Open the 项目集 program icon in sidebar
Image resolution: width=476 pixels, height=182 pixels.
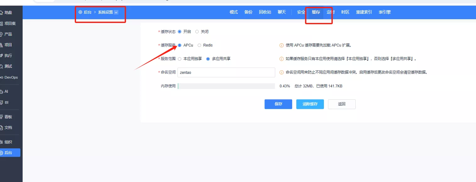pos(1,24)
